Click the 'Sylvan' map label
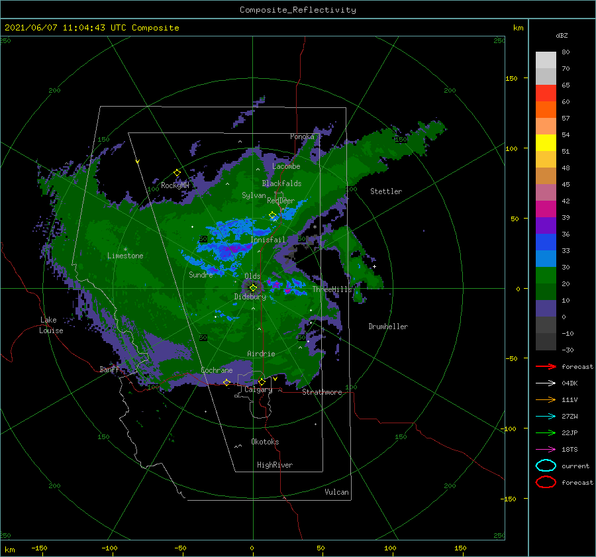The image size is (596, 557). pyautogui.click(x=254, y=195)
